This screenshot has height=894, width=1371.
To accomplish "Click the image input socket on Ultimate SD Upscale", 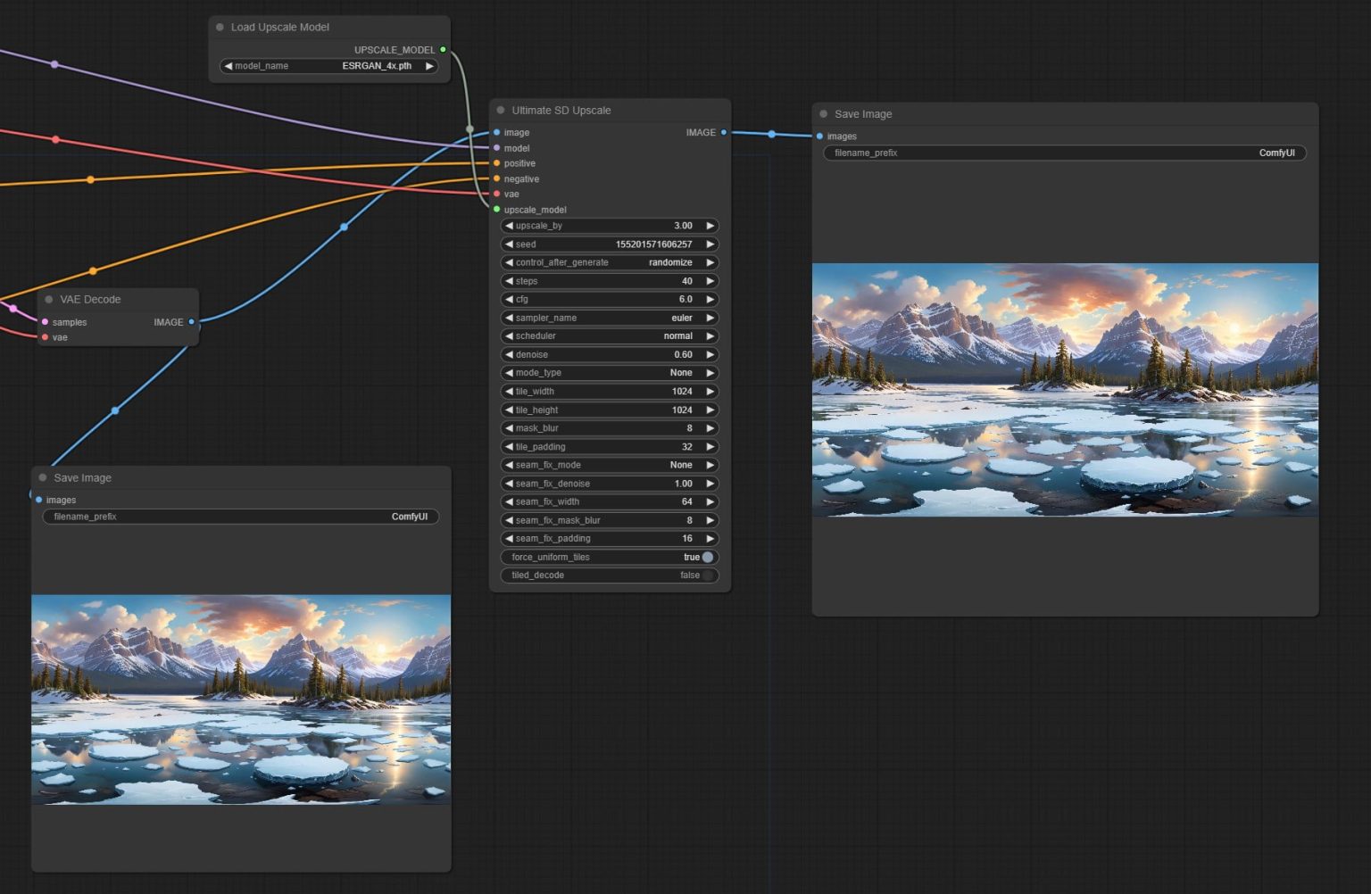I will click(x=497, y=132).
